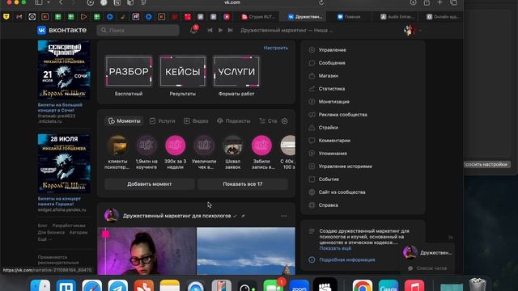Open the ВКонтакте logo home link

(62, 30)
